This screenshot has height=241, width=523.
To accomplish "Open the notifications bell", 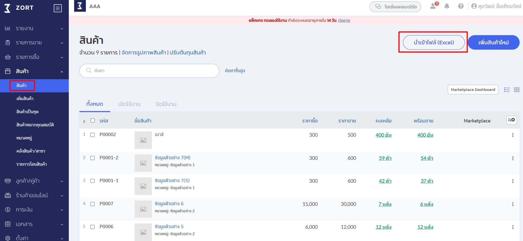I will [447, 6].
